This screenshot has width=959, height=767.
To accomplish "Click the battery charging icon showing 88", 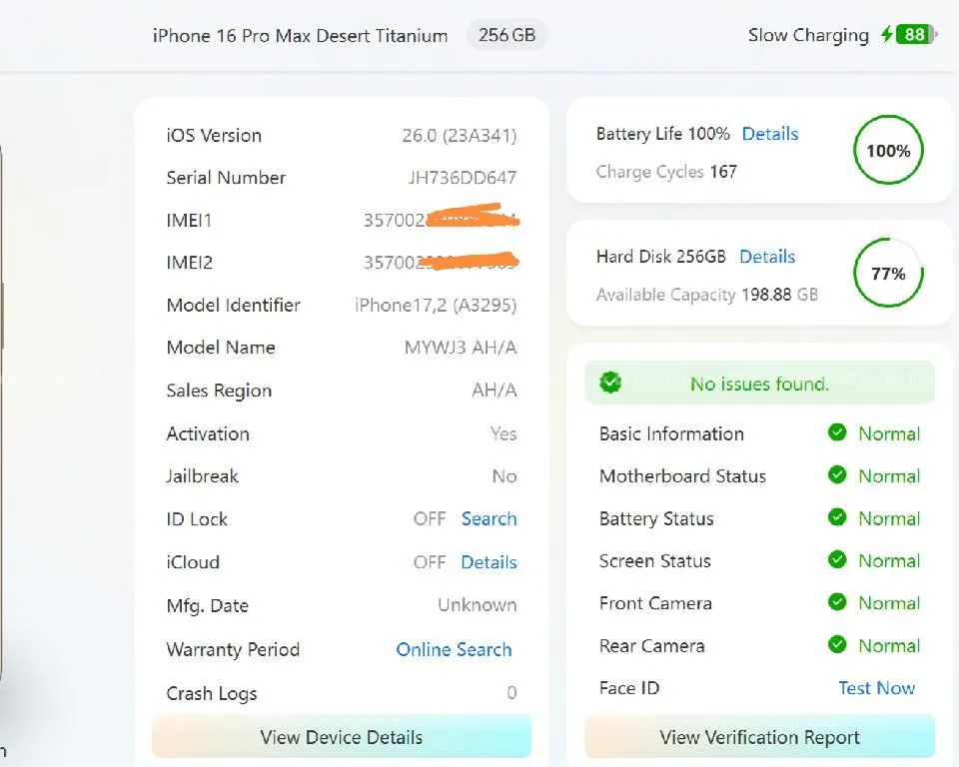I will (909, 34).
